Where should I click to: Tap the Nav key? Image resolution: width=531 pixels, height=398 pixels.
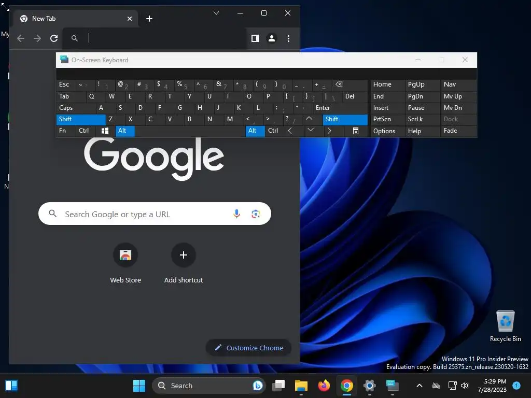coord(459,84)
